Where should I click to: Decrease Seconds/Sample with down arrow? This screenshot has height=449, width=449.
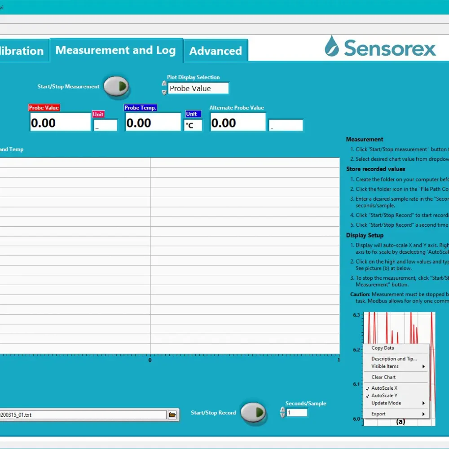[282, 416]
